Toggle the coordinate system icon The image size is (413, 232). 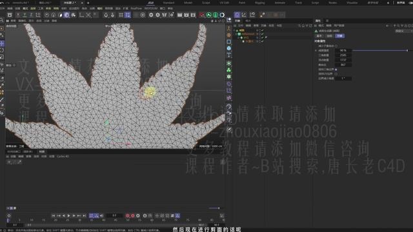(x=38, y=15)
